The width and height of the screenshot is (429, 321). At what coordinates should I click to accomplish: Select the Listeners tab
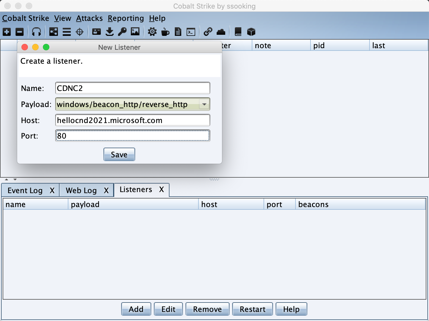(136, 189)
